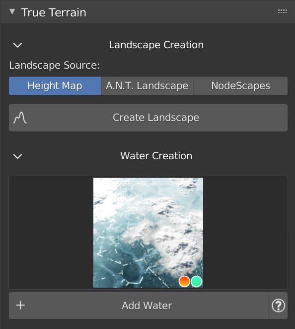Click the panel drag-handle grip dots icon
The width and height of the screenshot is (295, 329).
[283, 12]
